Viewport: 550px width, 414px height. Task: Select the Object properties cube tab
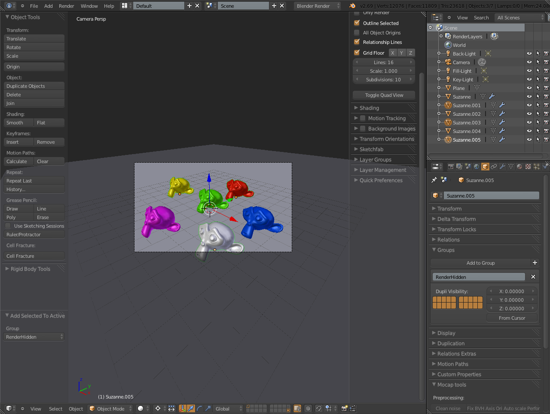[x=485, y=167]
